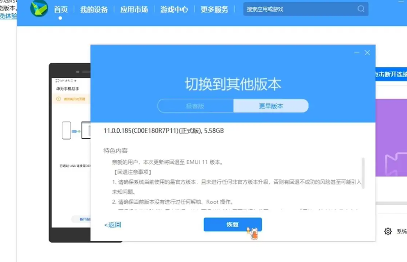
Task: Select the 更早版本 option
Action: pyautogui.click(x=271, y=106)
